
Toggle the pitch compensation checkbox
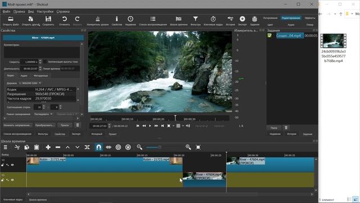point(45,61)
